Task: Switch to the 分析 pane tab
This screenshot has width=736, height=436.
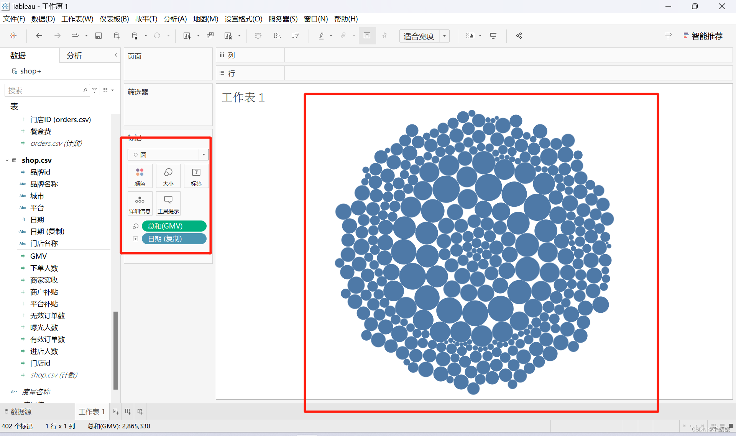Action: pyautogui.click(x=74, y=56)
